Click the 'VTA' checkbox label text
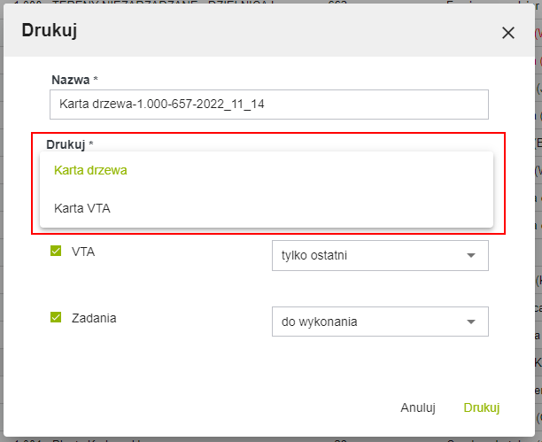The image size is (542, 442). (83, 252)
